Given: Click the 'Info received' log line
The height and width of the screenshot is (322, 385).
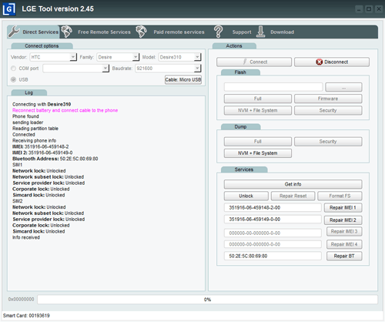Looking at the screenshot, I should (x=26, y=237).
